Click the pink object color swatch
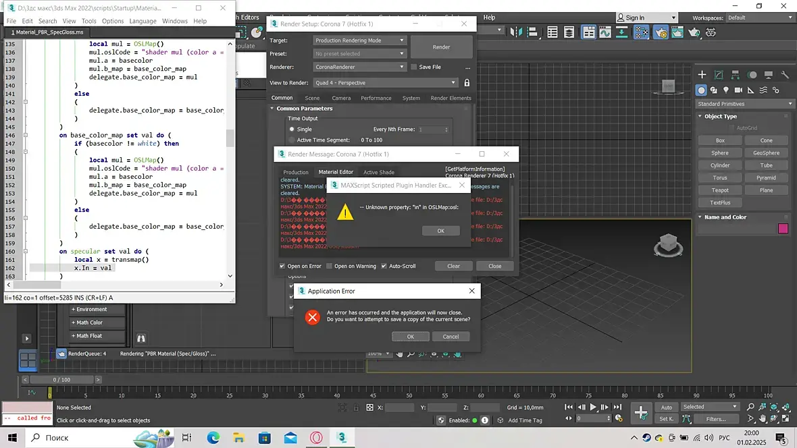 [x=783, y=229]
